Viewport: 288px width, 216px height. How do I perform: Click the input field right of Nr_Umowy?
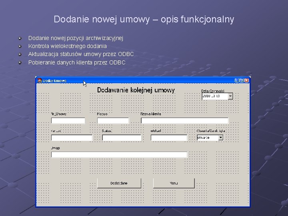(x=113, y=121)
